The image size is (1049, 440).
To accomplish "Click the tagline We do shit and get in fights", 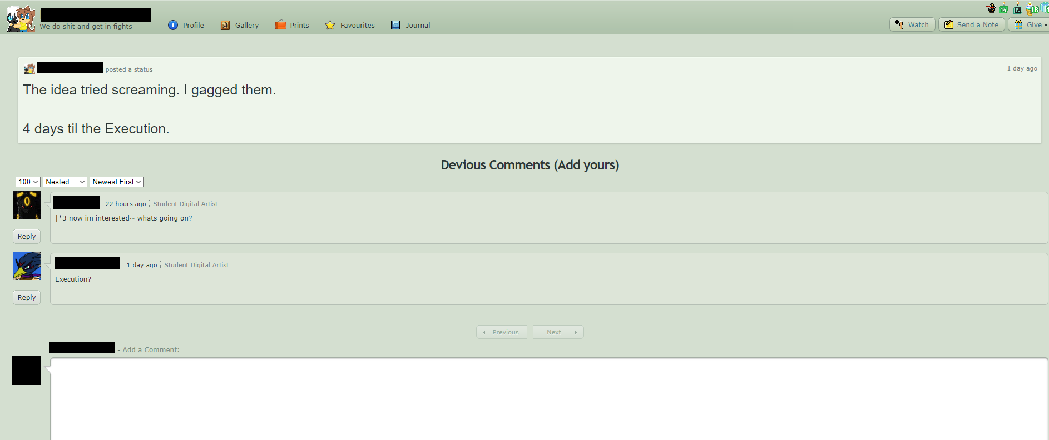I will (x=86, y=26).
